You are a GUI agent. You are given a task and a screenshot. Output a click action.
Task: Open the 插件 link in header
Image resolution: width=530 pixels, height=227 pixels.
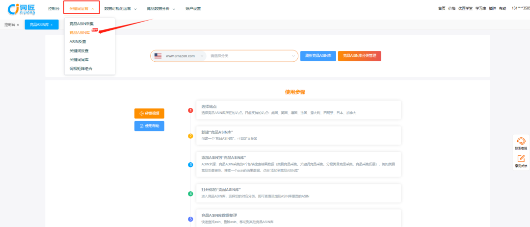point(493,9)
